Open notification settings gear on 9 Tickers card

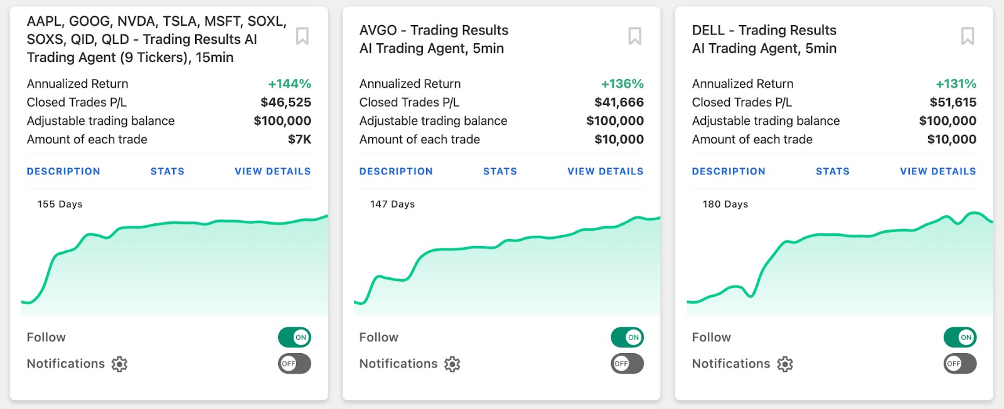coord(119,364)
